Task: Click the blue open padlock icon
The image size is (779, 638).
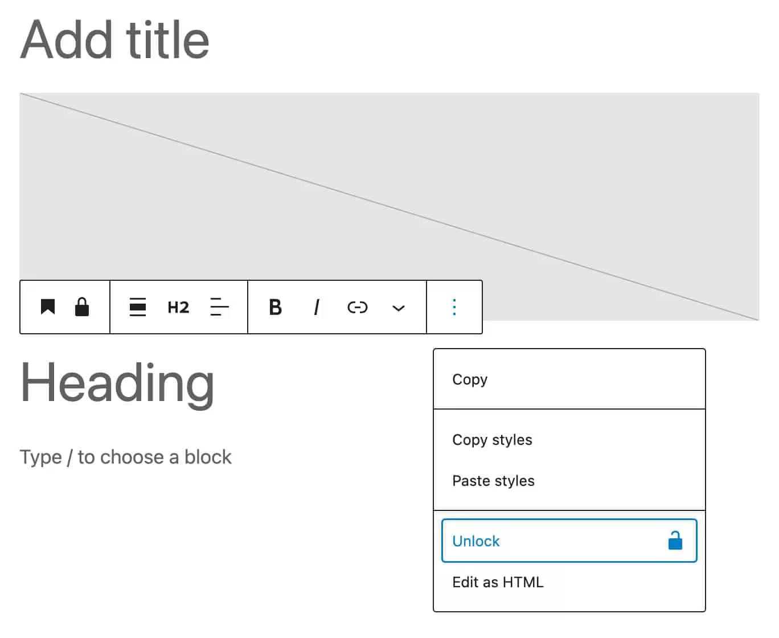Action: pyautogui.click(x=675, y=540)
